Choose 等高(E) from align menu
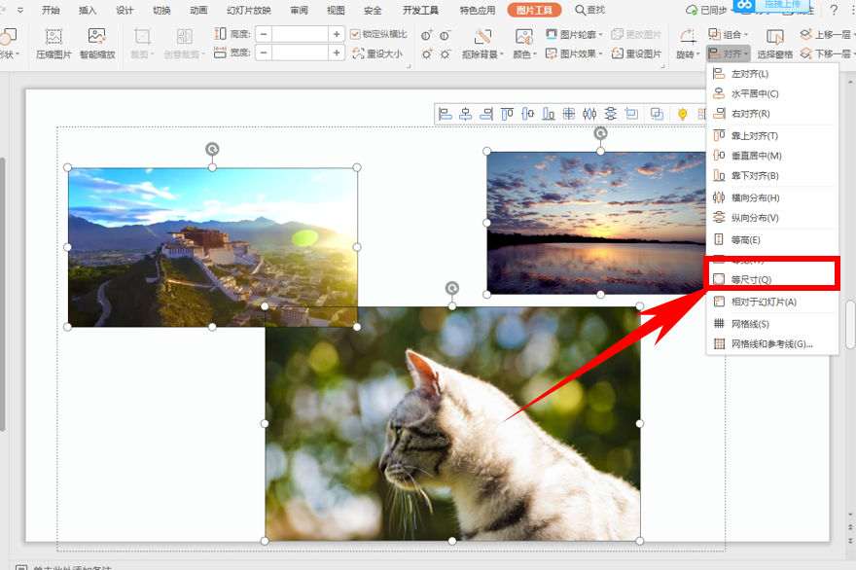The width and height of the screenshot is (856, 570). (772, 239)
